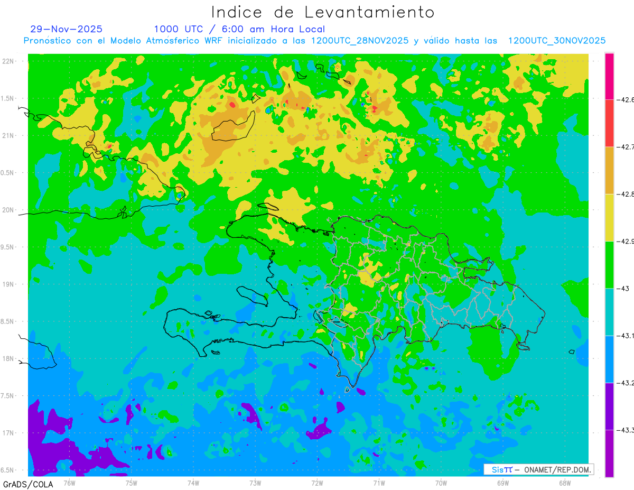Pick the light blue swatch on the color bar
The image size is (634, 490).
(609, 359)
